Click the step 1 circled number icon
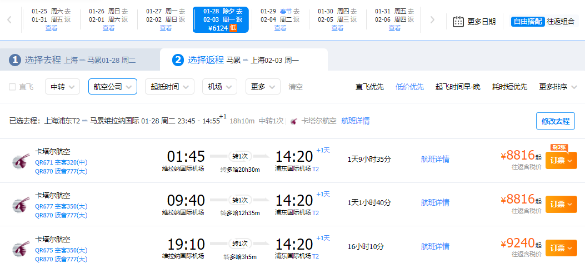The image size is (585, 268). 15,60
